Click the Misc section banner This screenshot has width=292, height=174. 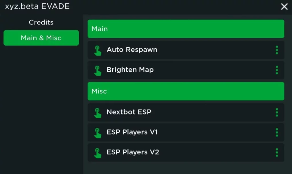click(x=186, y=91)
